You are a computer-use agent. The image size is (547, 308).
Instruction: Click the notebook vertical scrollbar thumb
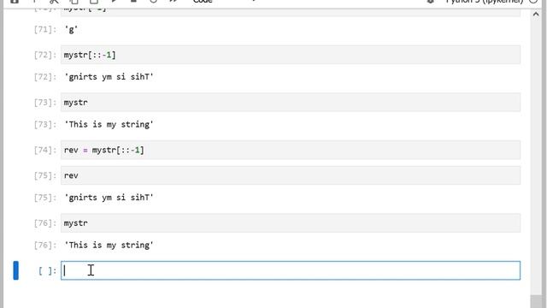[536, 301]
